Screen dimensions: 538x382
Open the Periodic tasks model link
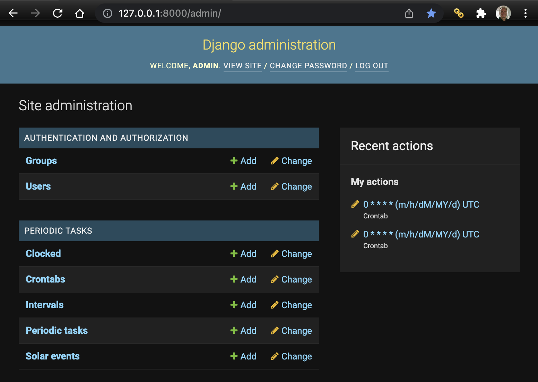[57, 330]
